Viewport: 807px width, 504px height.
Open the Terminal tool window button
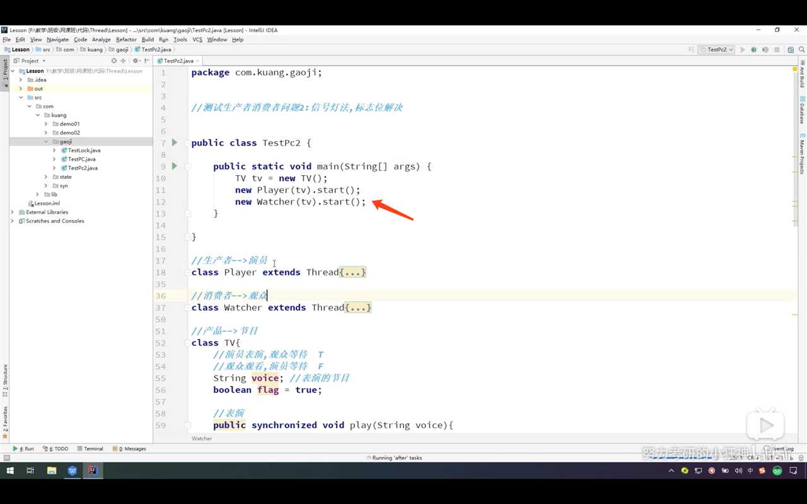click(x=90, y=449)
